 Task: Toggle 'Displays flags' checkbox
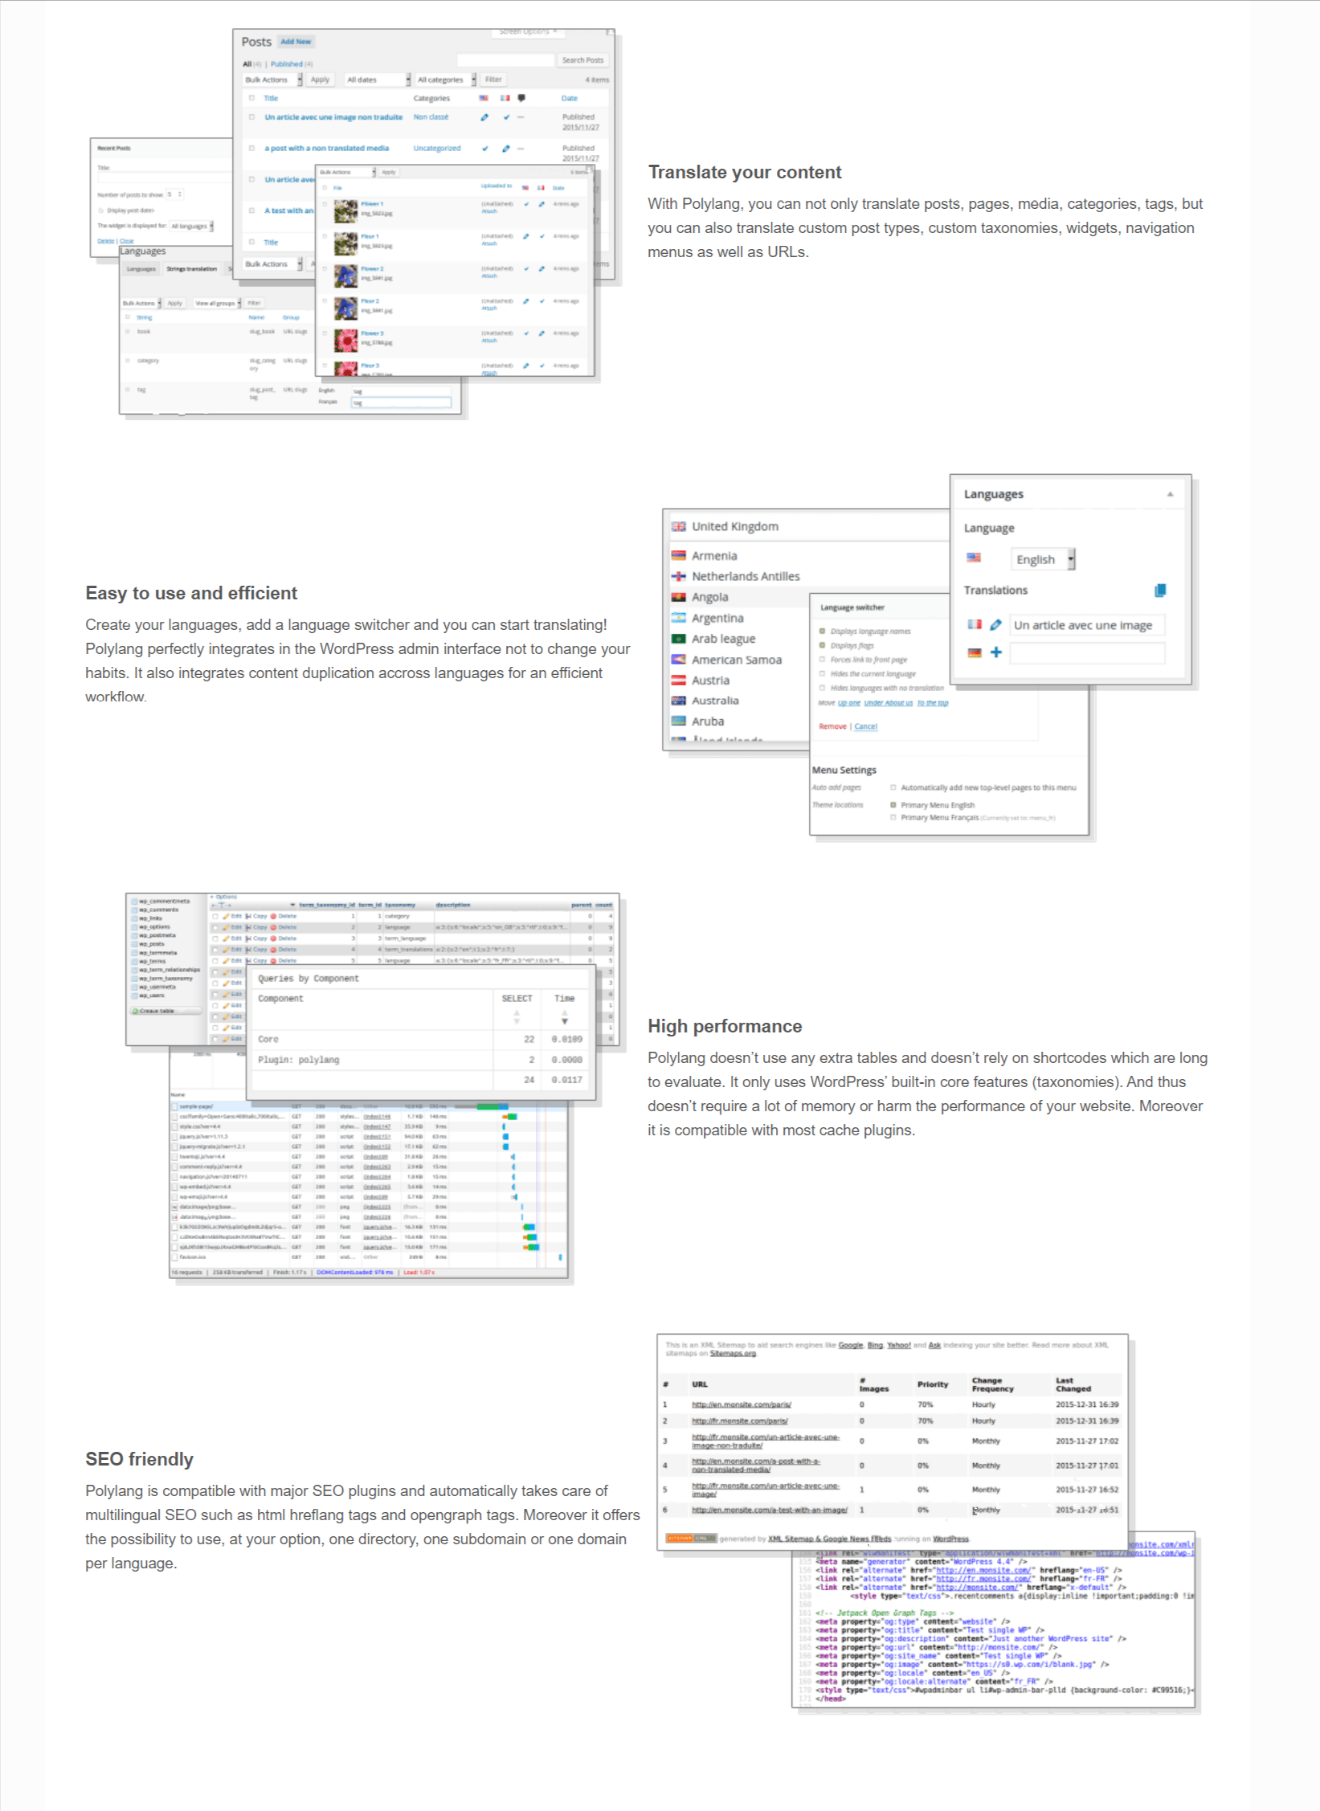pos(822,645)
